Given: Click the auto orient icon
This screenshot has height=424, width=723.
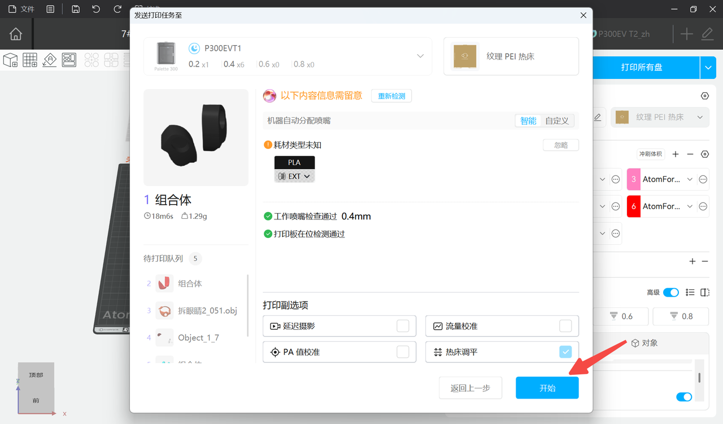Looking at the screenshot, I should pos(50,60).
